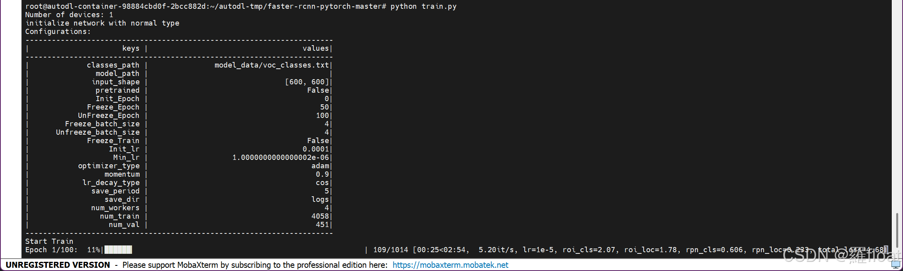
Task: Click the monitor icon in status bar
Action: pos(896,265)
